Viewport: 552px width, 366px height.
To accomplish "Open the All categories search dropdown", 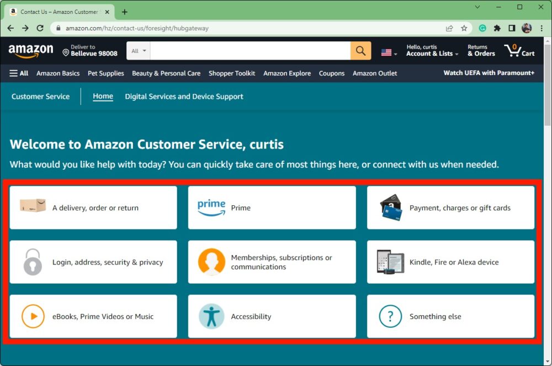I will click(137, 50).
